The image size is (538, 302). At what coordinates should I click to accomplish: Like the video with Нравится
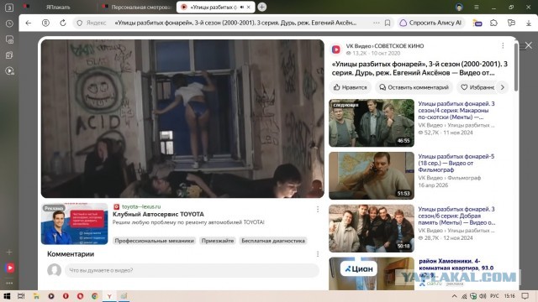coord(351,87)
